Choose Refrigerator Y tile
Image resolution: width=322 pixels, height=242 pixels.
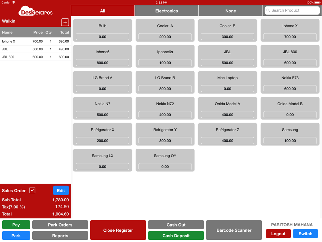(165, 134)
